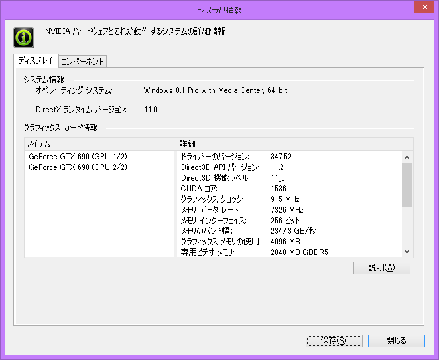Click the details list scrollbar thumb

[x=407, y=185]
